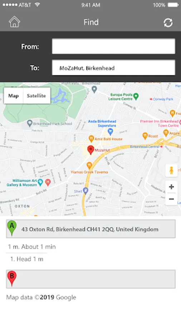The width and height of the screenshot is (181, 323).
Task: Click the Asda Birkenhead Superstore shopping icon
Action: (111, 131)
